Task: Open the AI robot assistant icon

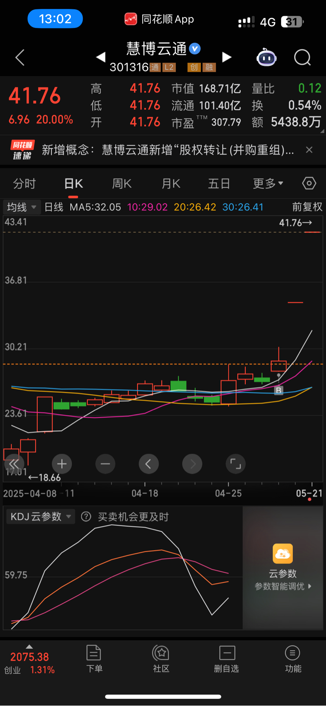Action: pos(267,57)
